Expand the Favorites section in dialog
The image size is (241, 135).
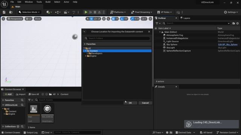point(85,44)
